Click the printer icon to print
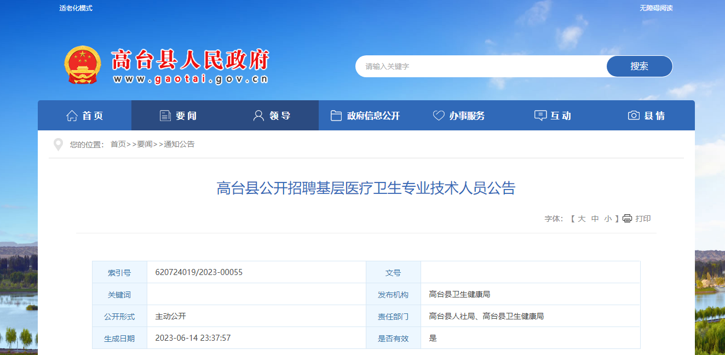 pyautogui.click(x=627, y=219)
